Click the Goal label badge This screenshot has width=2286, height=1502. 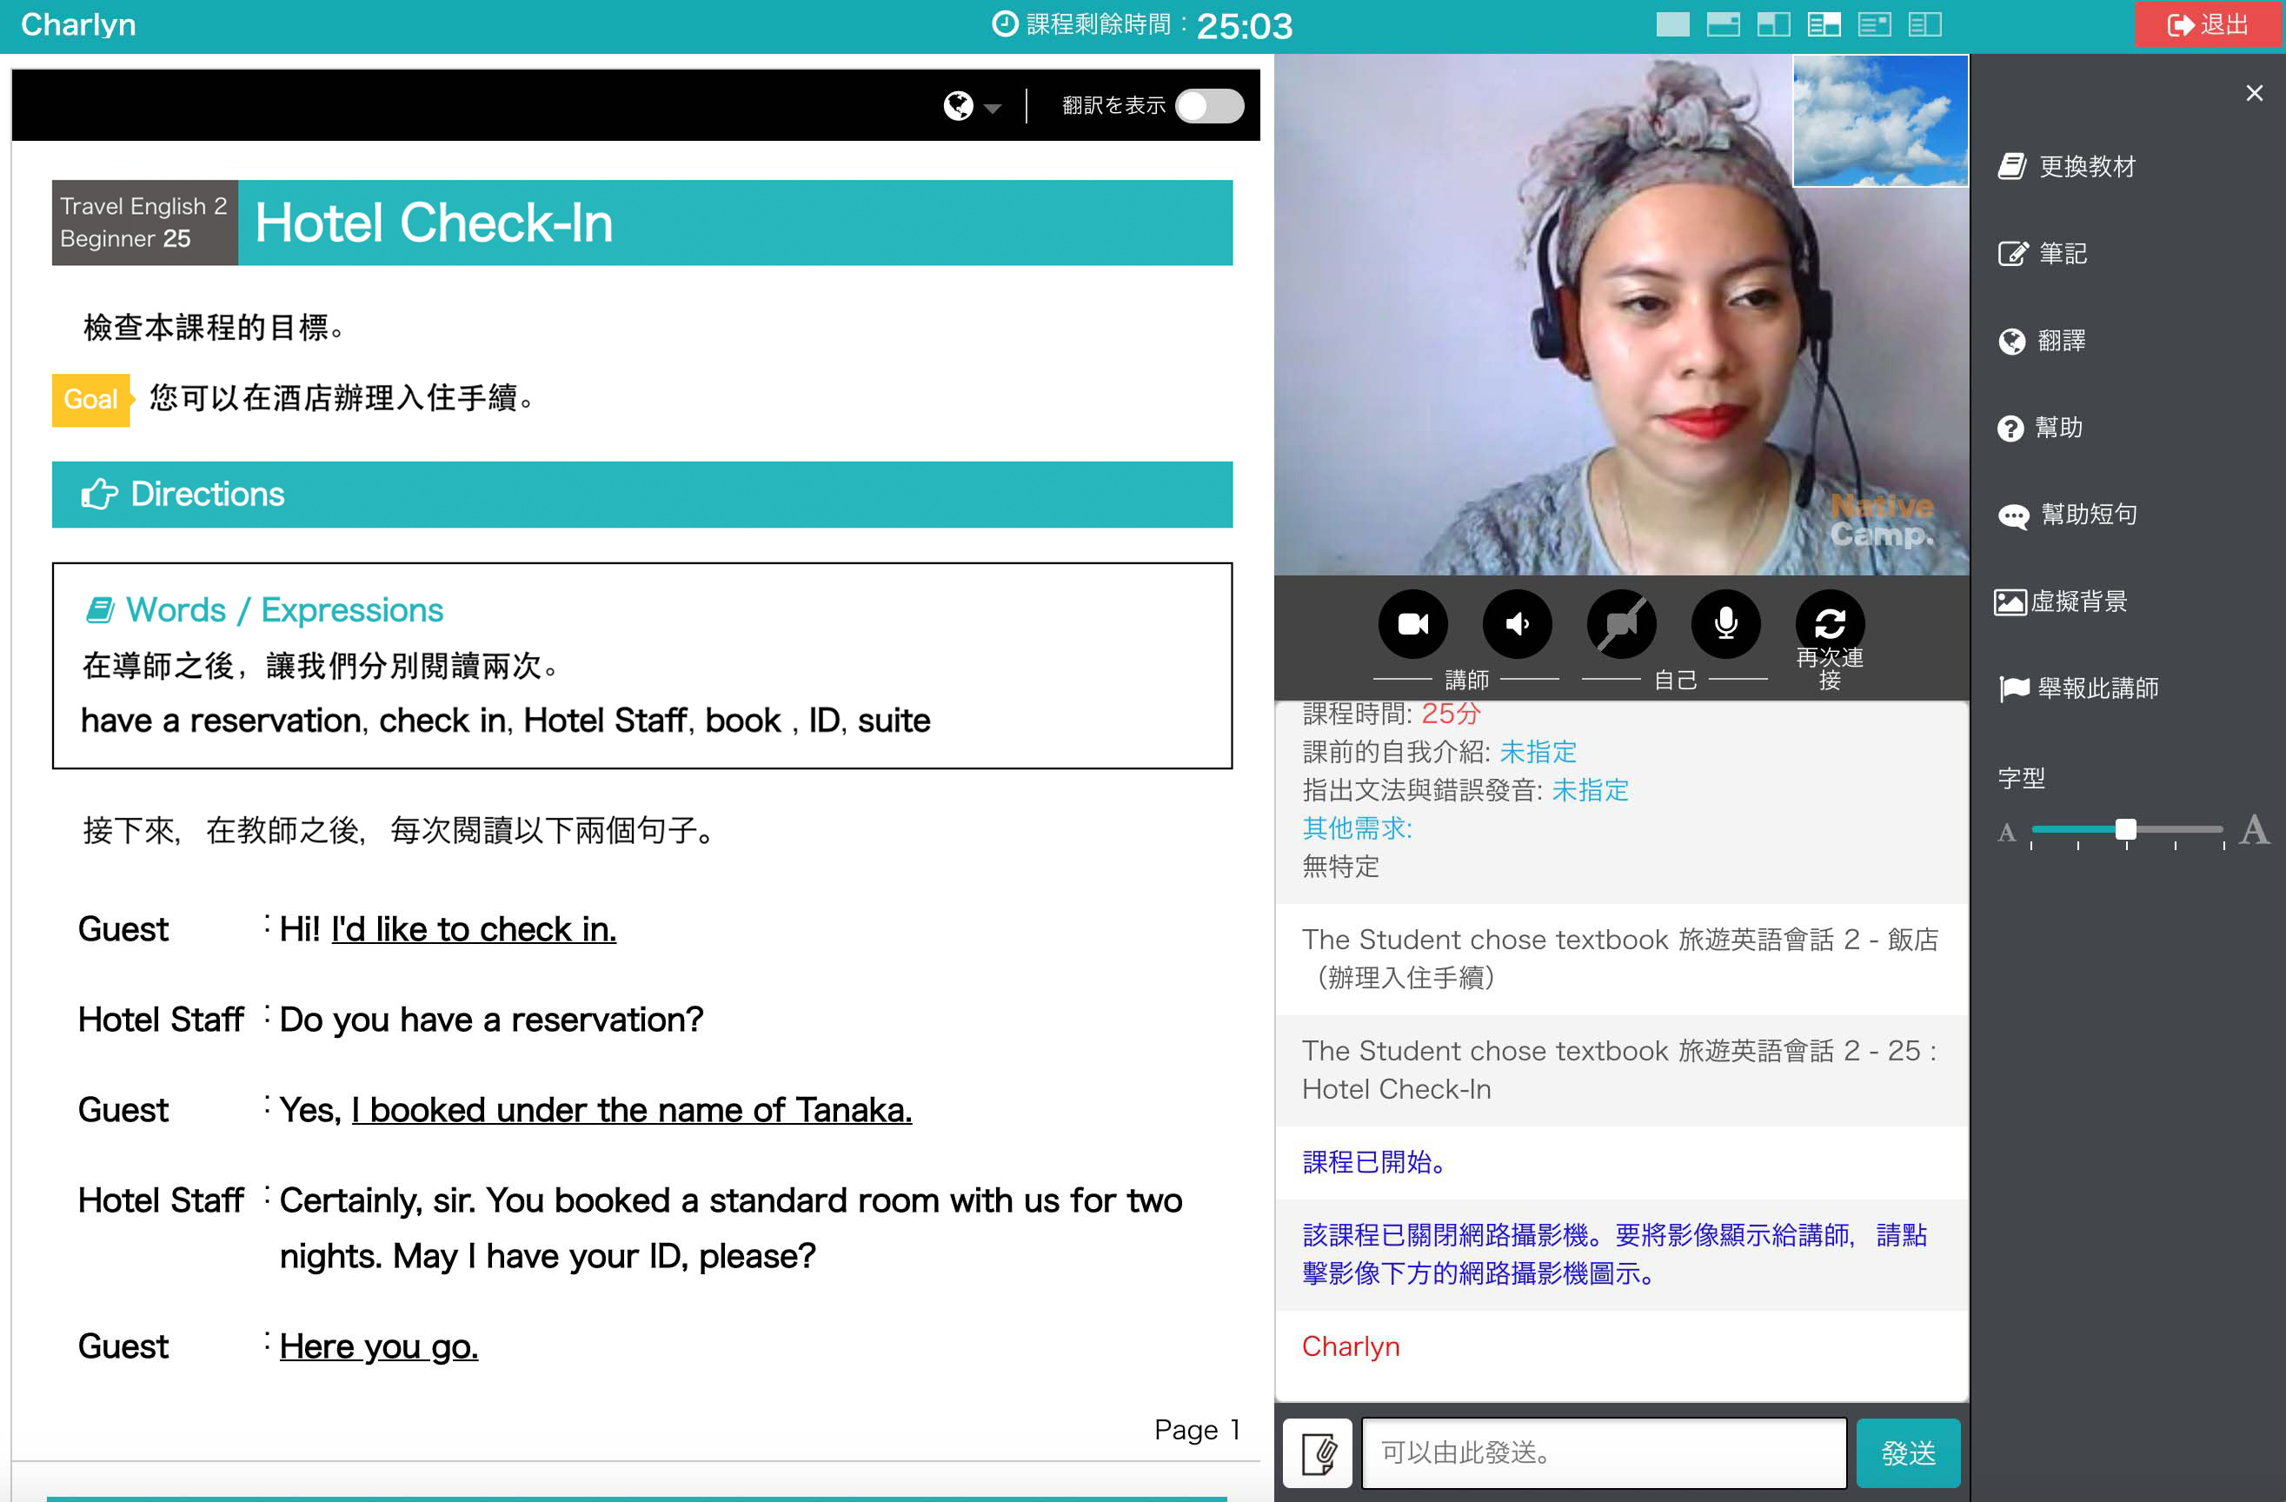coord(90,400)
